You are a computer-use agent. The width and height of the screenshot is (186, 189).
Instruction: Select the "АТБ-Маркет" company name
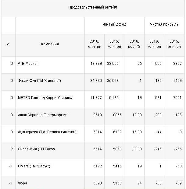(x=28, y=64)
